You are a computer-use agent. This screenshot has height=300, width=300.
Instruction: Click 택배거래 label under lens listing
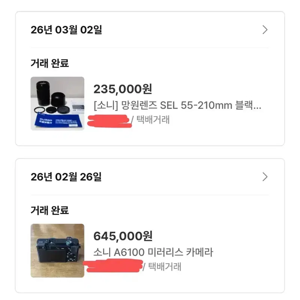pyautogui.click(x=153, y=120)
